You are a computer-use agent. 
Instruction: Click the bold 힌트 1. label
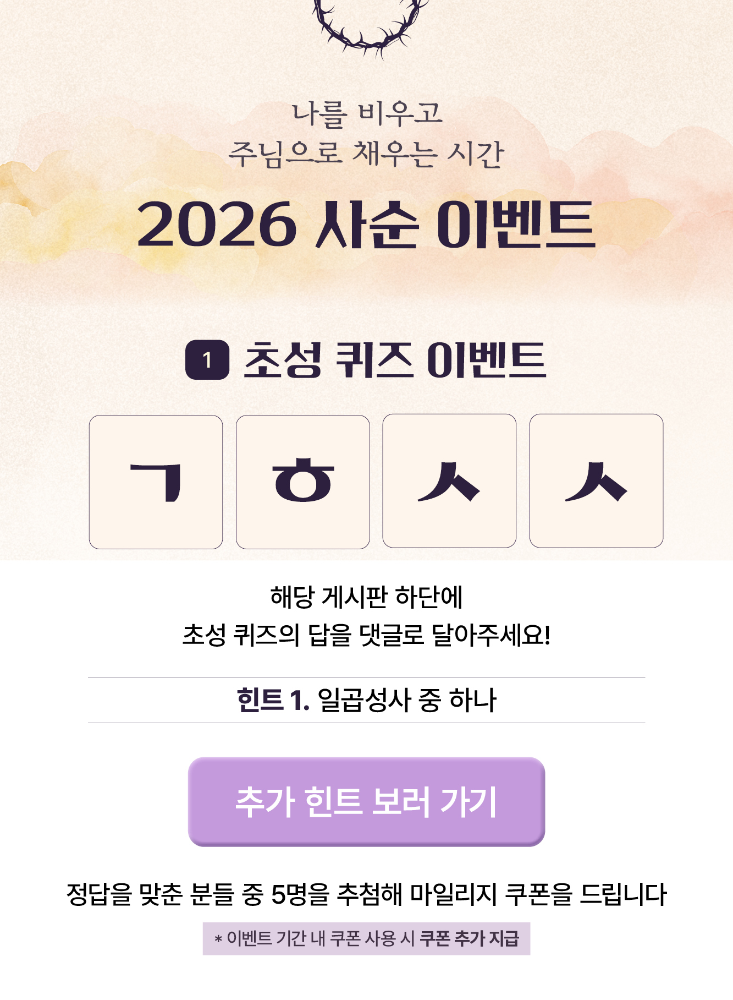coord(273,700)
